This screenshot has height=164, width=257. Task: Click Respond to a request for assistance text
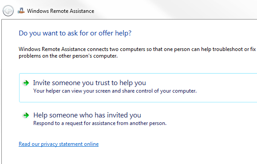coord(100,123)
